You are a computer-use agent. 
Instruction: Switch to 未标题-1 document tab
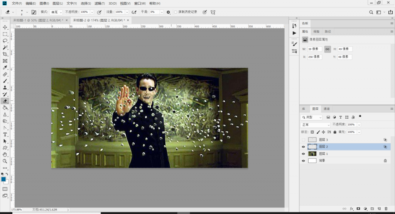[38, 20]
